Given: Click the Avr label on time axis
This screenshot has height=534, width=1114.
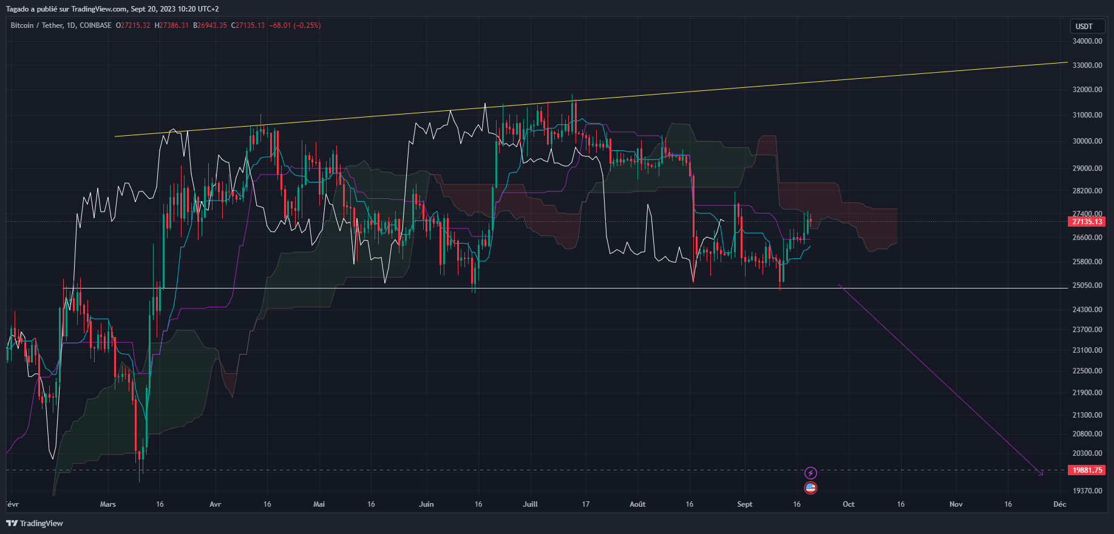Looking at the screenshot, I should (x=215, y=504).
